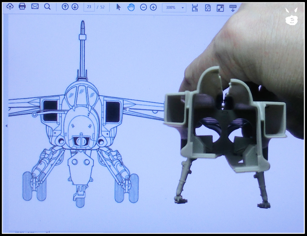Click the page number field showing 23
The height and width of the screenshot is (236, 307).
[x=89, y=7]
